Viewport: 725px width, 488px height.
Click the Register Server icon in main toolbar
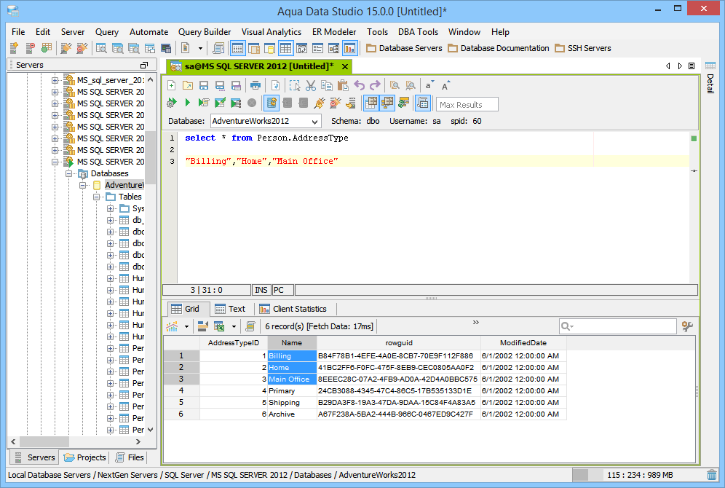click(x=14, y=47)
